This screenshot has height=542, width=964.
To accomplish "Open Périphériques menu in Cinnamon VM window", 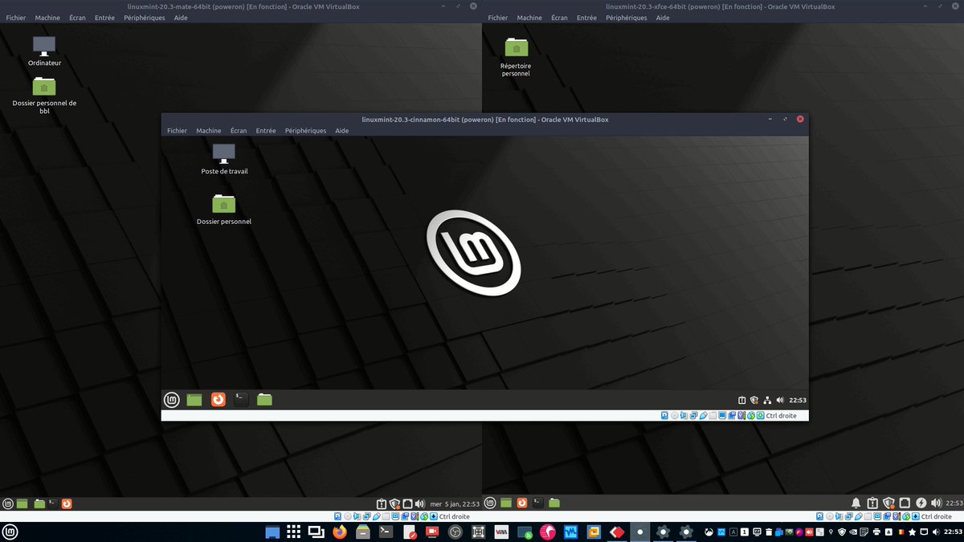I will click(x=305, y=130).
